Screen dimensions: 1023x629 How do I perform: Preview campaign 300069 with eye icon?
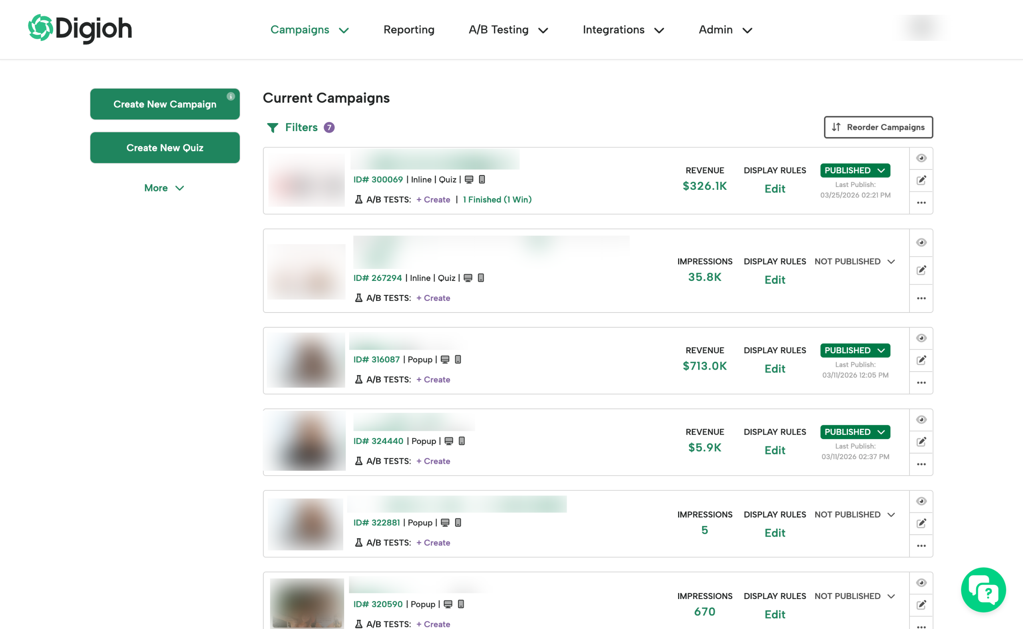[921, 158]
